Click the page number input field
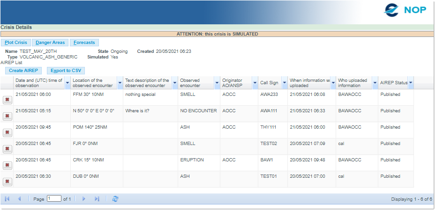The image size is (436, 211). pyautogui.click(x=54, y=198)
